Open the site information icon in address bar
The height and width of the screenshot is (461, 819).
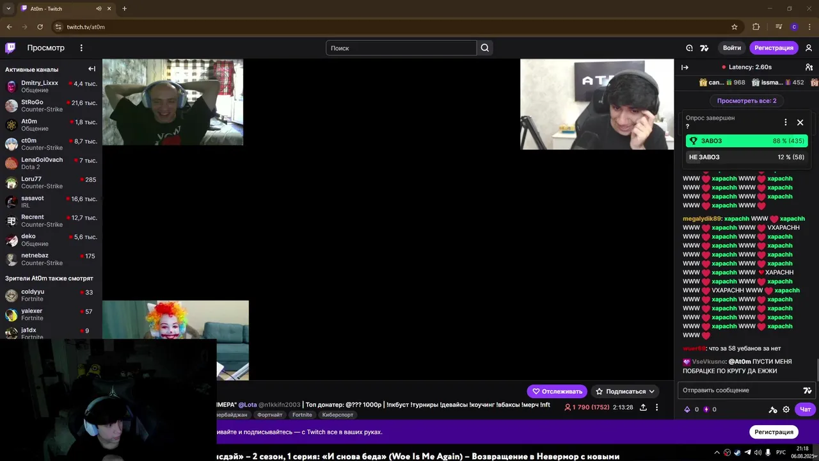pyautogui.click(x=58, y=27)
